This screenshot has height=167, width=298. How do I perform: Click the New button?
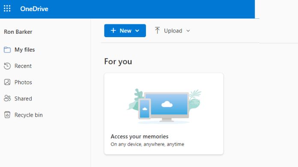[x=125, y=31]
